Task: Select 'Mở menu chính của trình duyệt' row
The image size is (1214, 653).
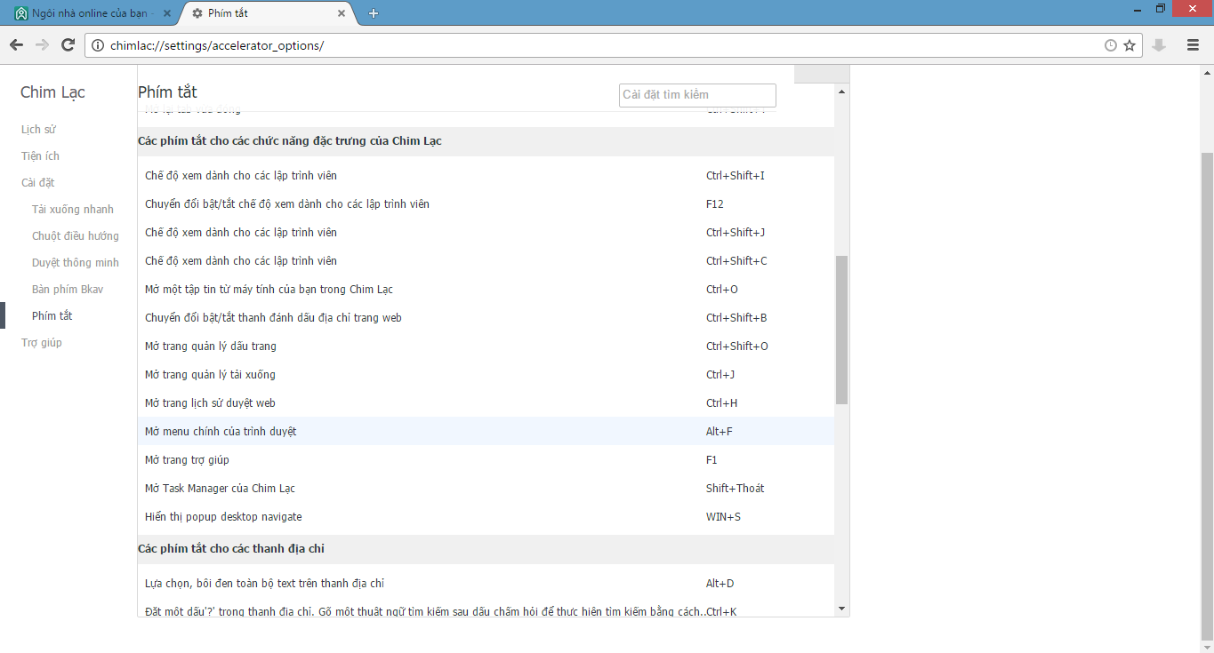Action: coord(486,432)
